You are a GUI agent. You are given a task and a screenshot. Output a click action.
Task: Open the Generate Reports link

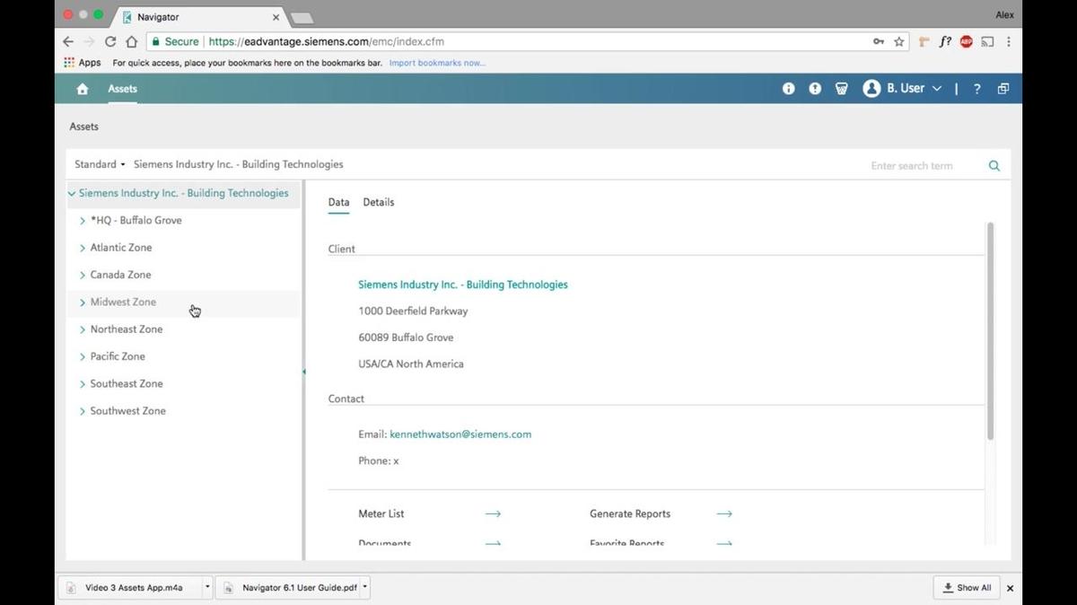[x=630, y=514]
